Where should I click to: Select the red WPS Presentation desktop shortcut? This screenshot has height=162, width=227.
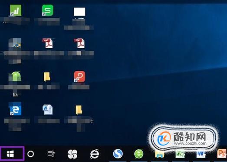click(x=79, y=76)
